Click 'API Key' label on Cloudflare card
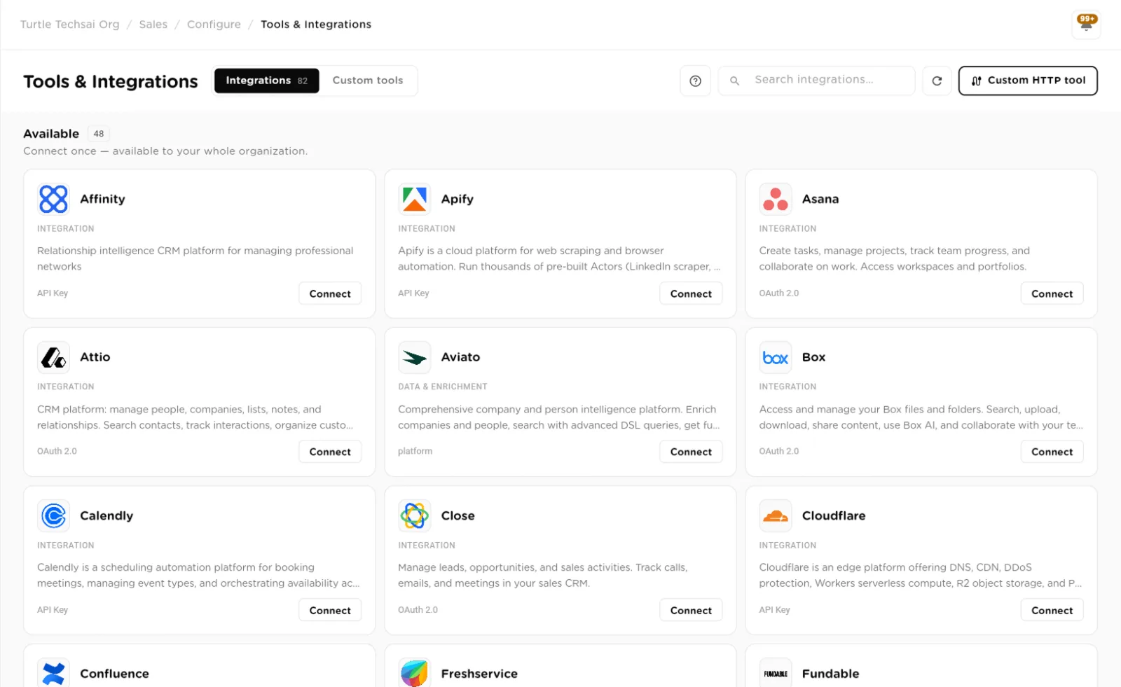1121x687 pixels. click(x=774, y=610)
